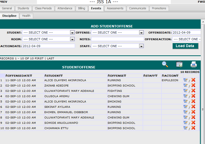Go to the LAST records page link
205x144 pixels.
tap(50, 58)
